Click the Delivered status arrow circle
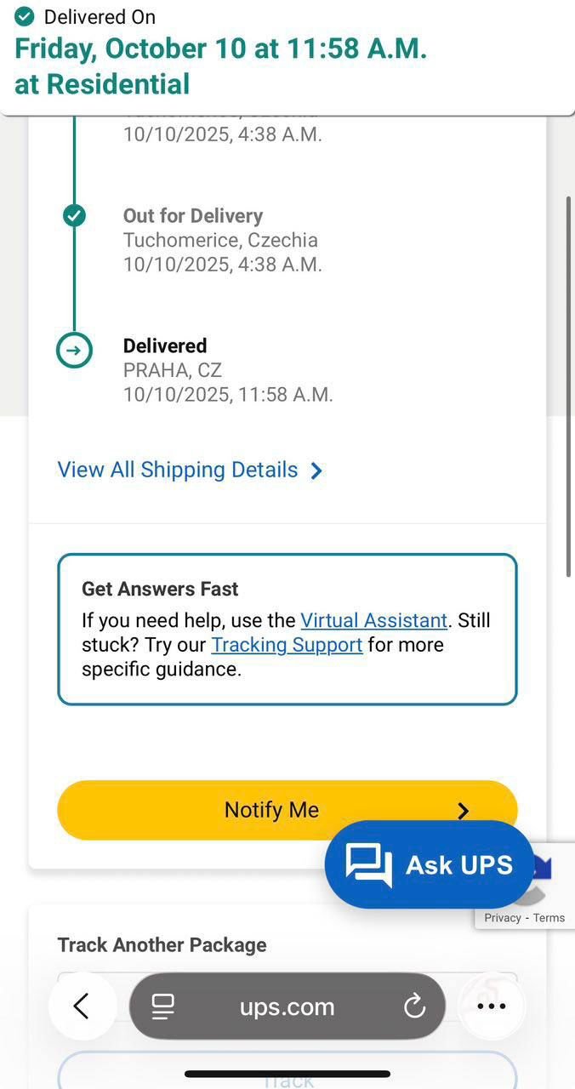Viewport: 575px width, 1089px height. (75, 351)
